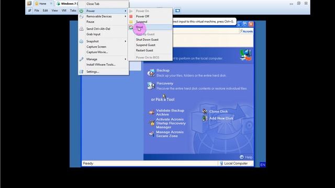
Task: Open the View menu
Action: pos(54,10)
